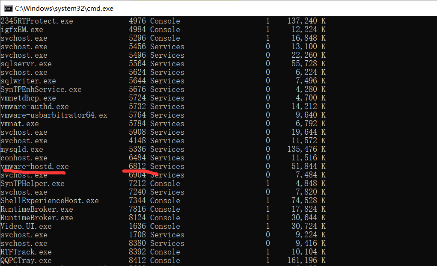Screen dimensions: 437x266
Task: Click memory value 135,476 K of mysqld
Action: (x=306, y=149)
